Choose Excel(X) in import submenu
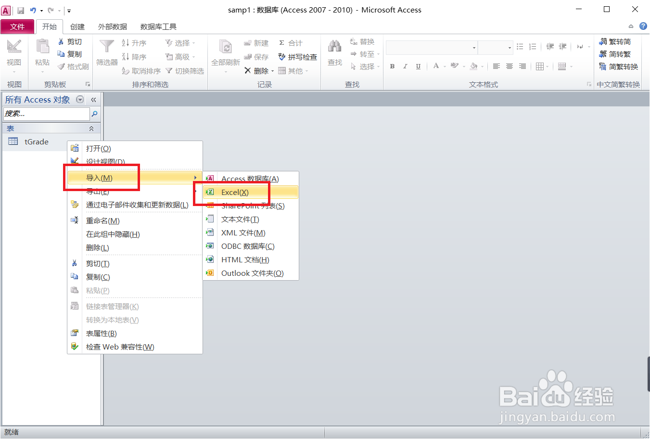Image resolution: width=650 pixels, height=439 pixels. coord(251,192)
